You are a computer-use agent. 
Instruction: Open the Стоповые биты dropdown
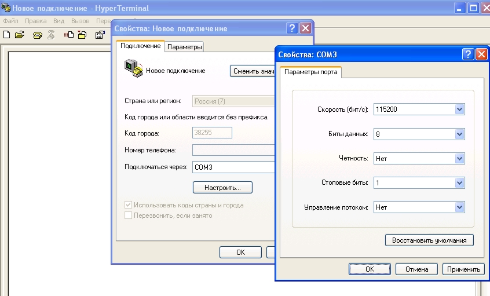[x=459, y=183]
